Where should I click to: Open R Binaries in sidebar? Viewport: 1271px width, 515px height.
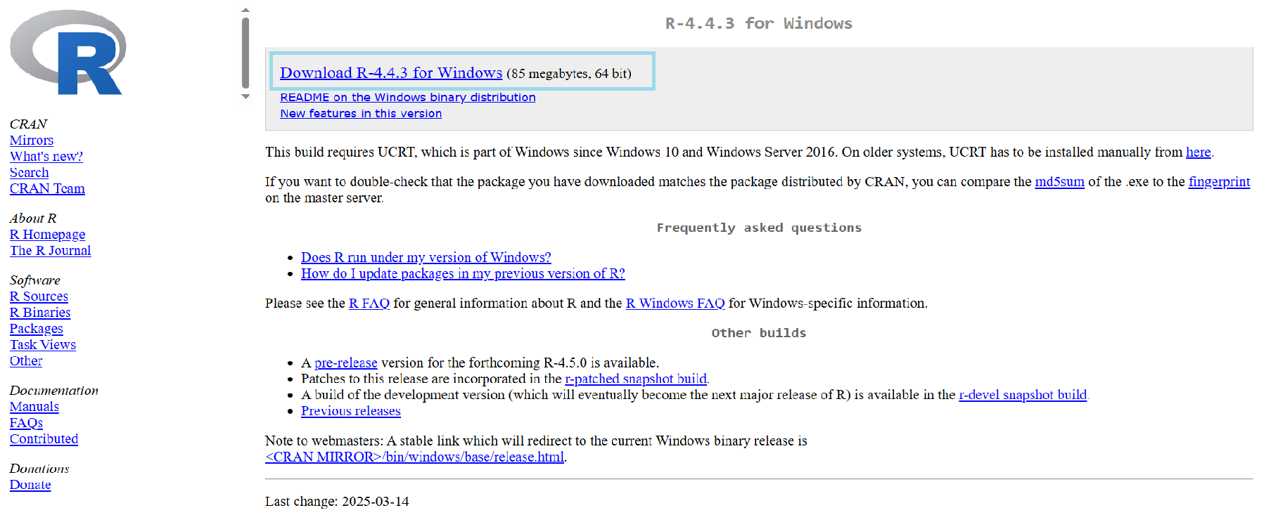tap(40, 312)
